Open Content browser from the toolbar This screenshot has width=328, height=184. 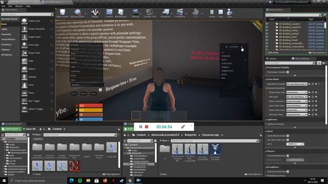point(109,12)
